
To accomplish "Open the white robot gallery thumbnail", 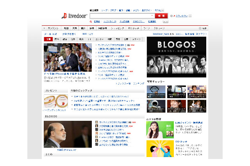I will [x=156, y=106].
